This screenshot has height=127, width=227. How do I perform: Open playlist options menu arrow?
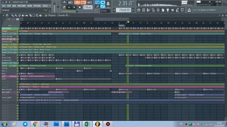click(4, 16)
